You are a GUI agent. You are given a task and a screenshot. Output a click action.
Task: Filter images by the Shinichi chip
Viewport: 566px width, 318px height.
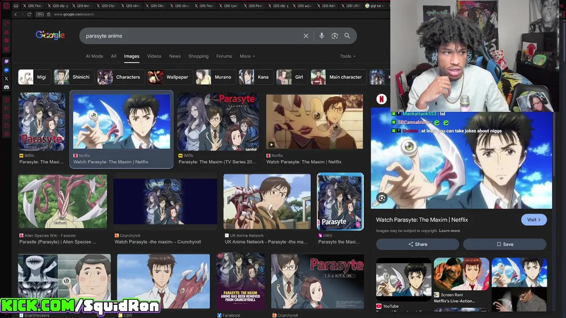tap(74, 77)
